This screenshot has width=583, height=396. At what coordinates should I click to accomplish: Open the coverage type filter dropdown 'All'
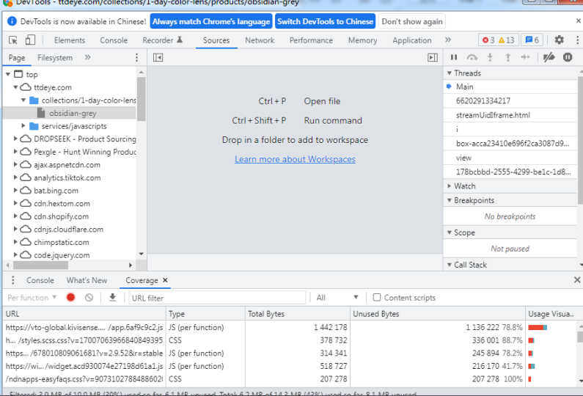click(338, 298)
